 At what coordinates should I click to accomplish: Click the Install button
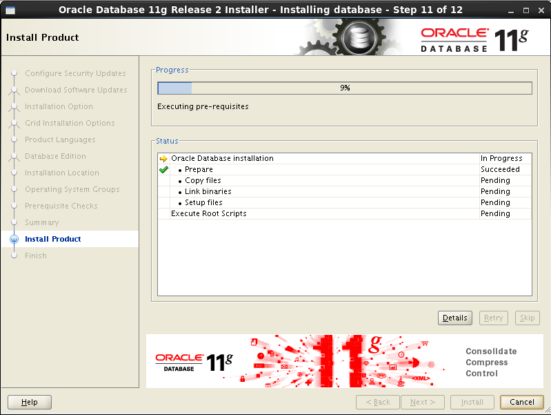(x=472, y=402)
